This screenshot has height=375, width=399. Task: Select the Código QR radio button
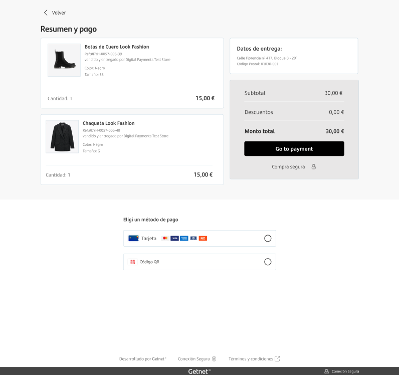tap(268, 262)
